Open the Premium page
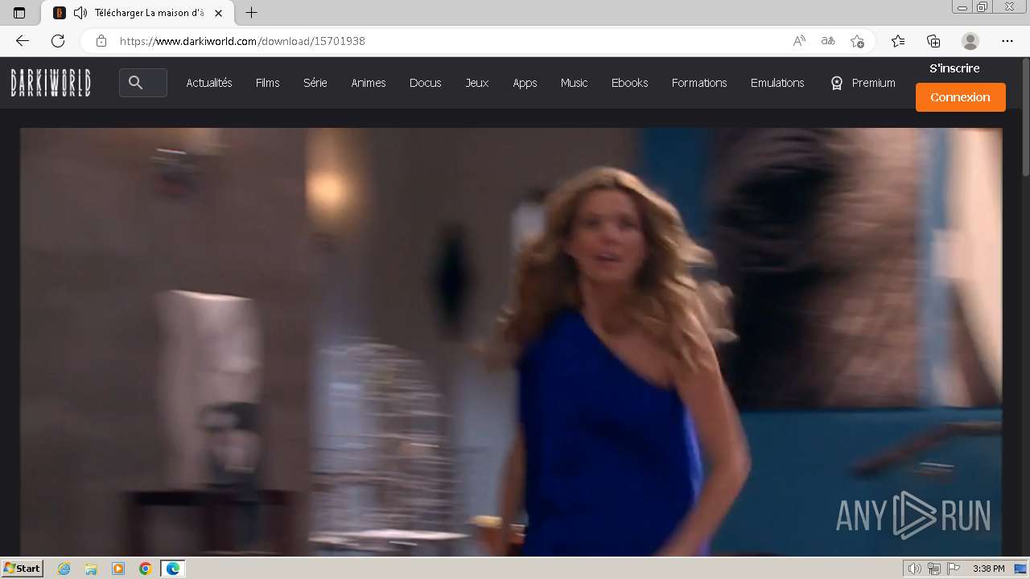The width and height of the screenshot is (1030, 579). tap(863, 83)
